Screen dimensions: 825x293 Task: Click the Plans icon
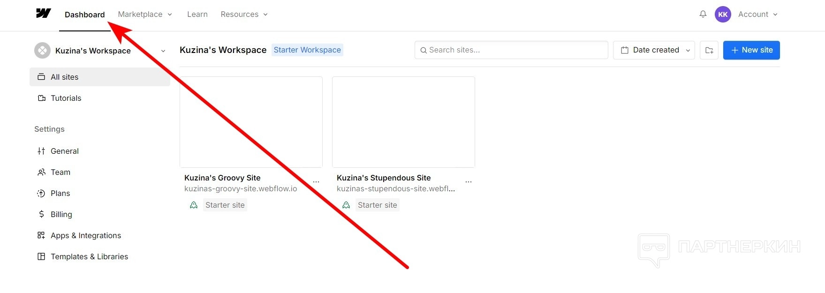click(41, 193)
